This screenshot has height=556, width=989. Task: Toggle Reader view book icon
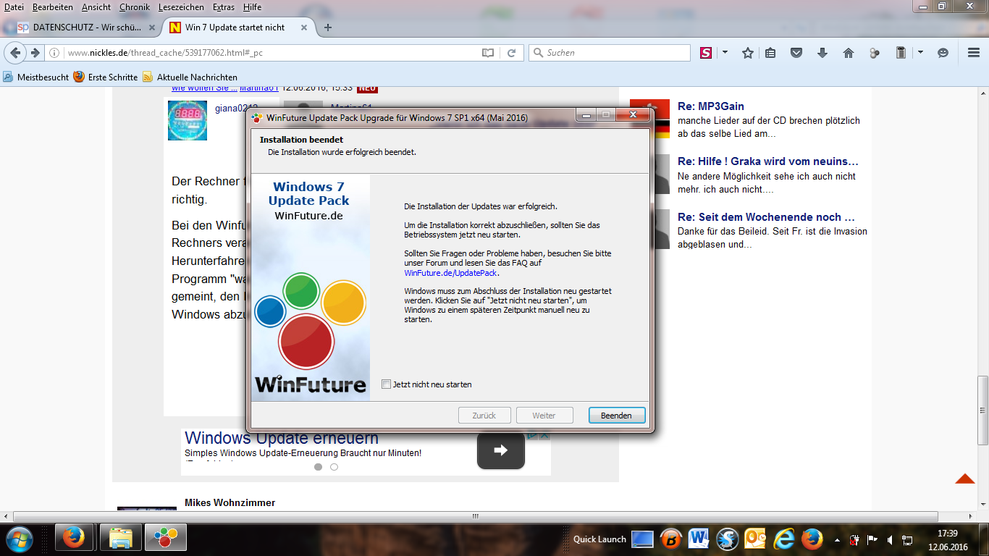click(x=488, y=53)
